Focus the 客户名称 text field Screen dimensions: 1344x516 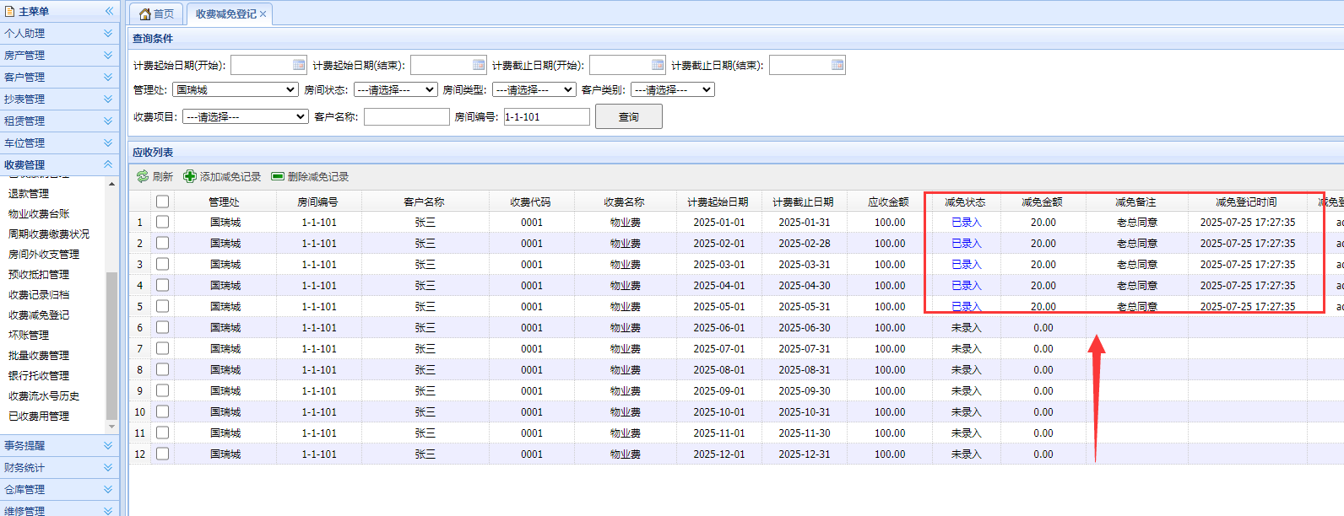(x=407, y=116)
